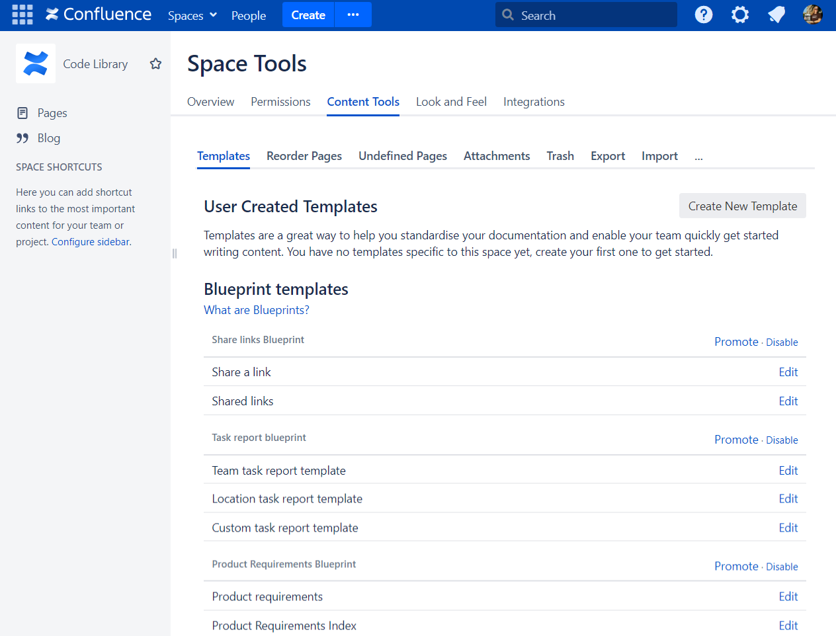Open Pages in the sidebar
The height and width of the screenshot is (636, 836).
[x=52, y=113]
